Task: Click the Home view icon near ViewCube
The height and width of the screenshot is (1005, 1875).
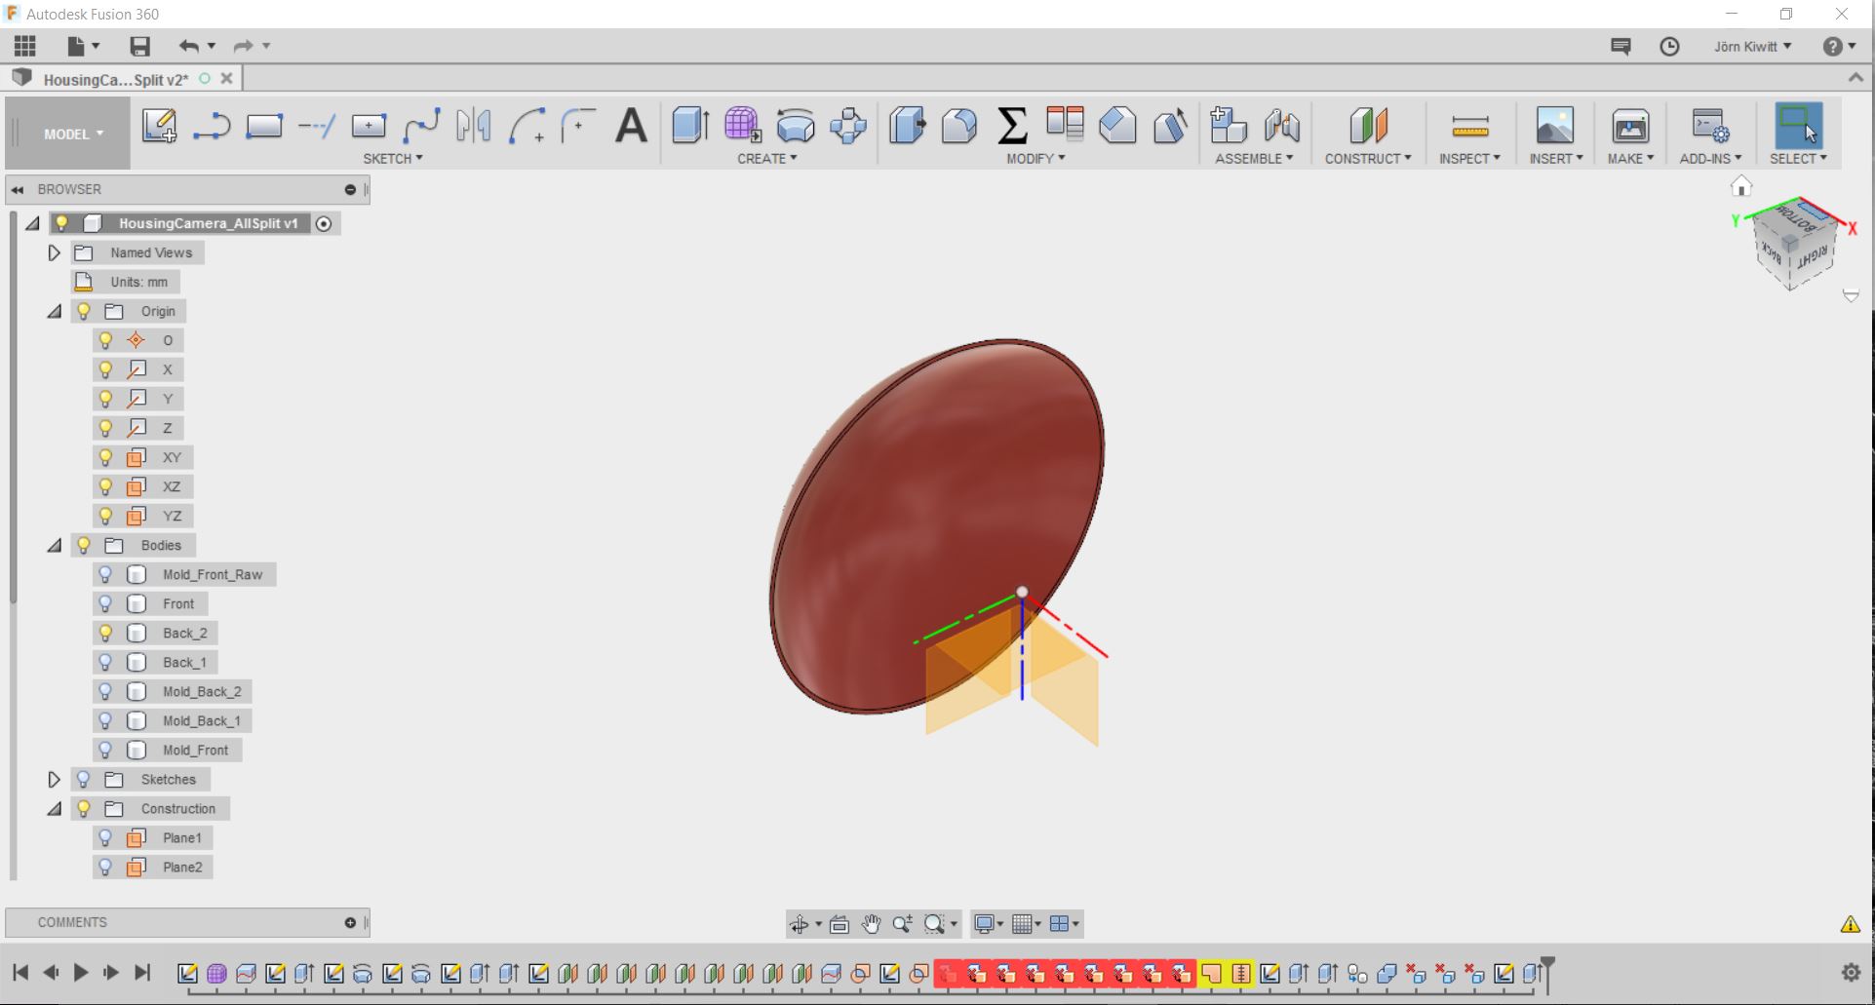Action: coord(1741,186)
